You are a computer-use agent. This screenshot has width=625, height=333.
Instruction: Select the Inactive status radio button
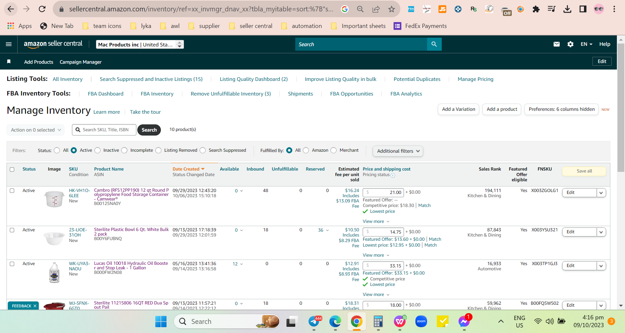coord(98,150)
